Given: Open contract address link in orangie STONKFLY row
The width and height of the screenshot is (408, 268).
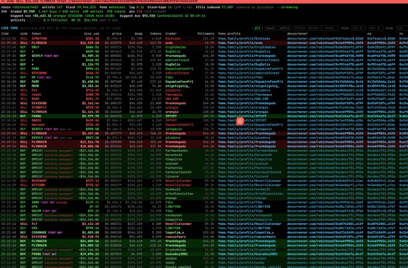Looking at the screenshot, I should (381, 108).
